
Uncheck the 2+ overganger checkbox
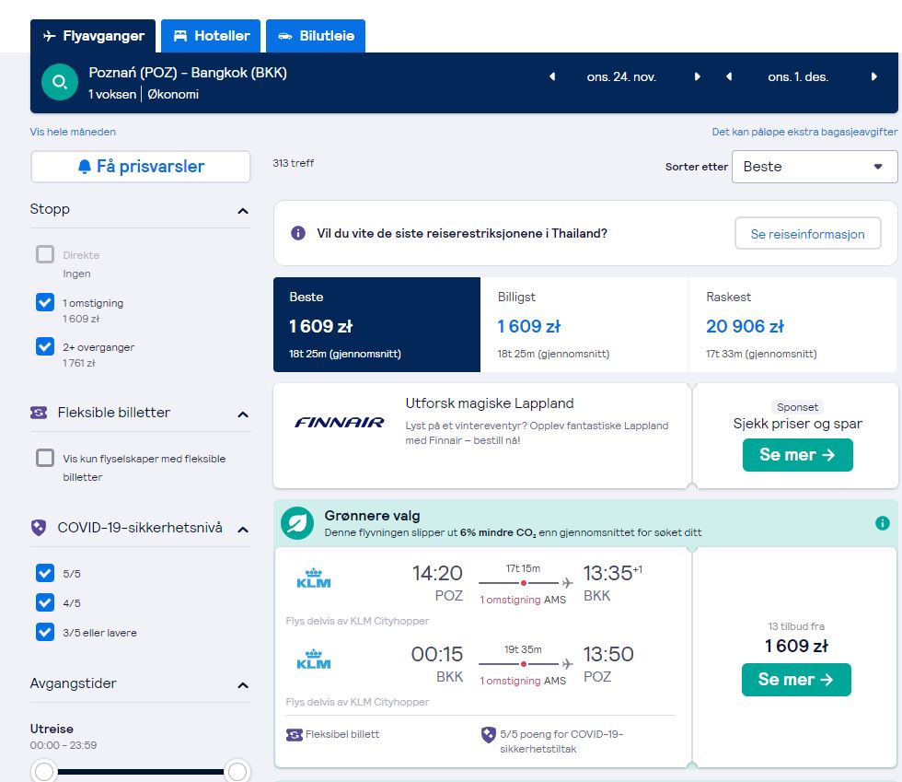(x=45, y=346)
